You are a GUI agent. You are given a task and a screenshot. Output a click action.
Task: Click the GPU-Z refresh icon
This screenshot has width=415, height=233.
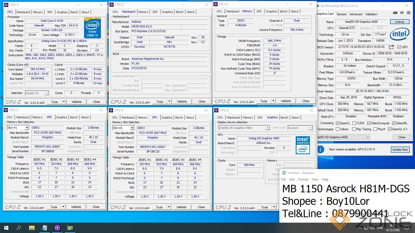402,13
